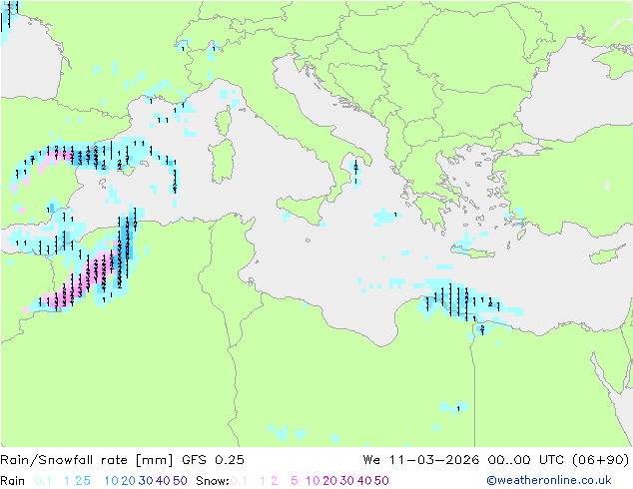Select the Snow legend value 30

coord(347,481)
